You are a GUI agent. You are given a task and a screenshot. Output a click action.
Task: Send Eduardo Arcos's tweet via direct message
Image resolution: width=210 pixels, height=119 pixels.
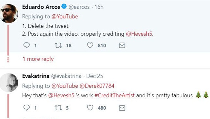point(122,45)
